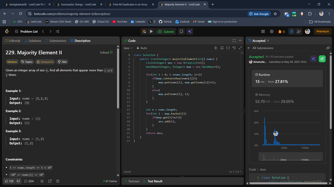The image size is (334, 187).
Task: Click the invite collaborator icon
Action: point(299,31)
